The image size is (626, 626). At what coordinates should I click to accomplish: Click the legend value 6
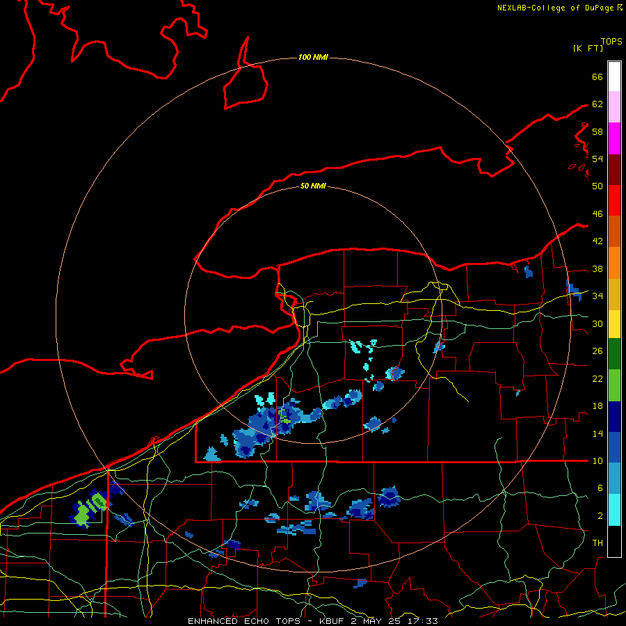(600, 488)
